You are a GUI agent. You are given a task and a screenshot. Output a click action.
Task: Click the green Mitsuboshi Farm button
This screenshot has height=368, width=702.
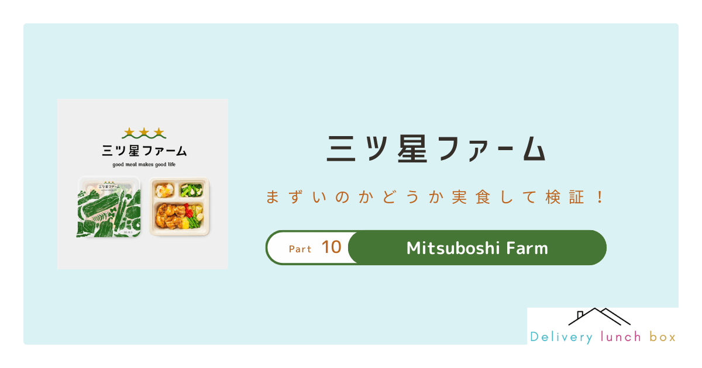click(x=477, y=248)
